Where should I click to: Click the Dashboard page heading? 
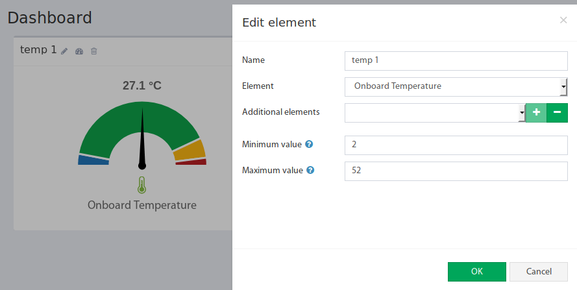coord(50,18)
